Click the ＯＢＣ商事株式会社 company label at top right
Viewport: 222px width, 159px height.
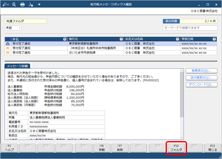point(204,11)
